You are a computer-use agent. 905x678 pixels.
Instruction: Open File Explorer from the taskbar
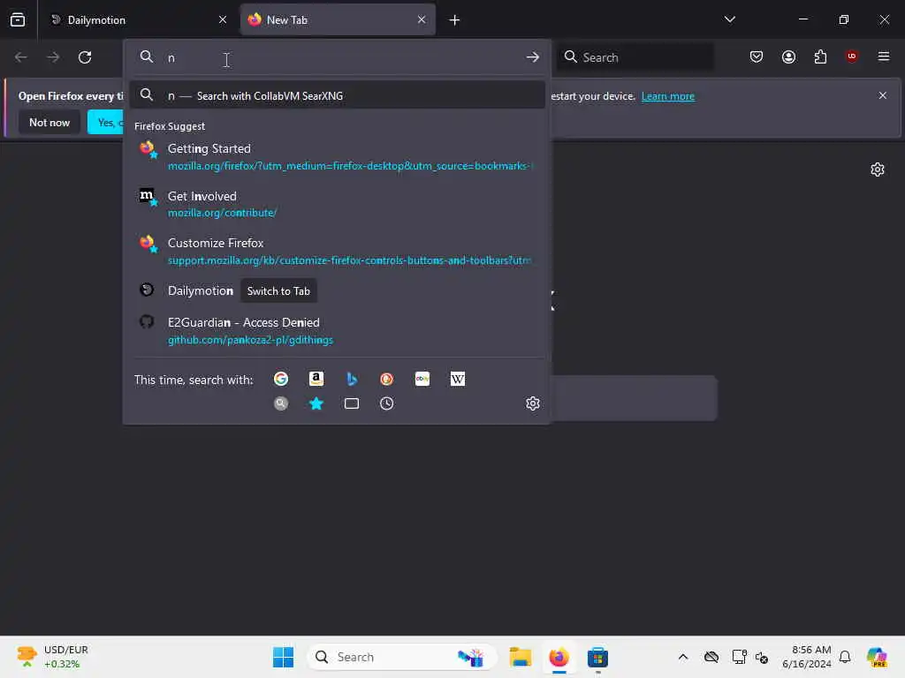[520, 657]
